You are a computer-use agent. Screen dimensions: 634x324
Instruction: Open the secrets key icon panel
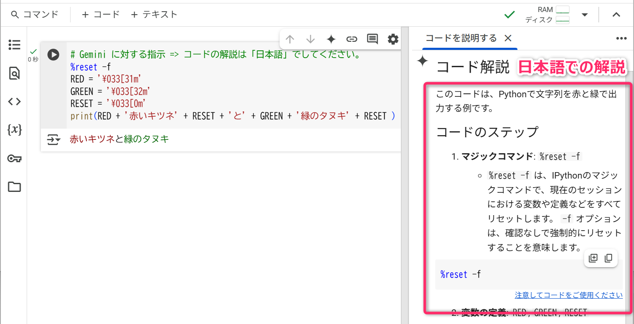click(14, 159)
